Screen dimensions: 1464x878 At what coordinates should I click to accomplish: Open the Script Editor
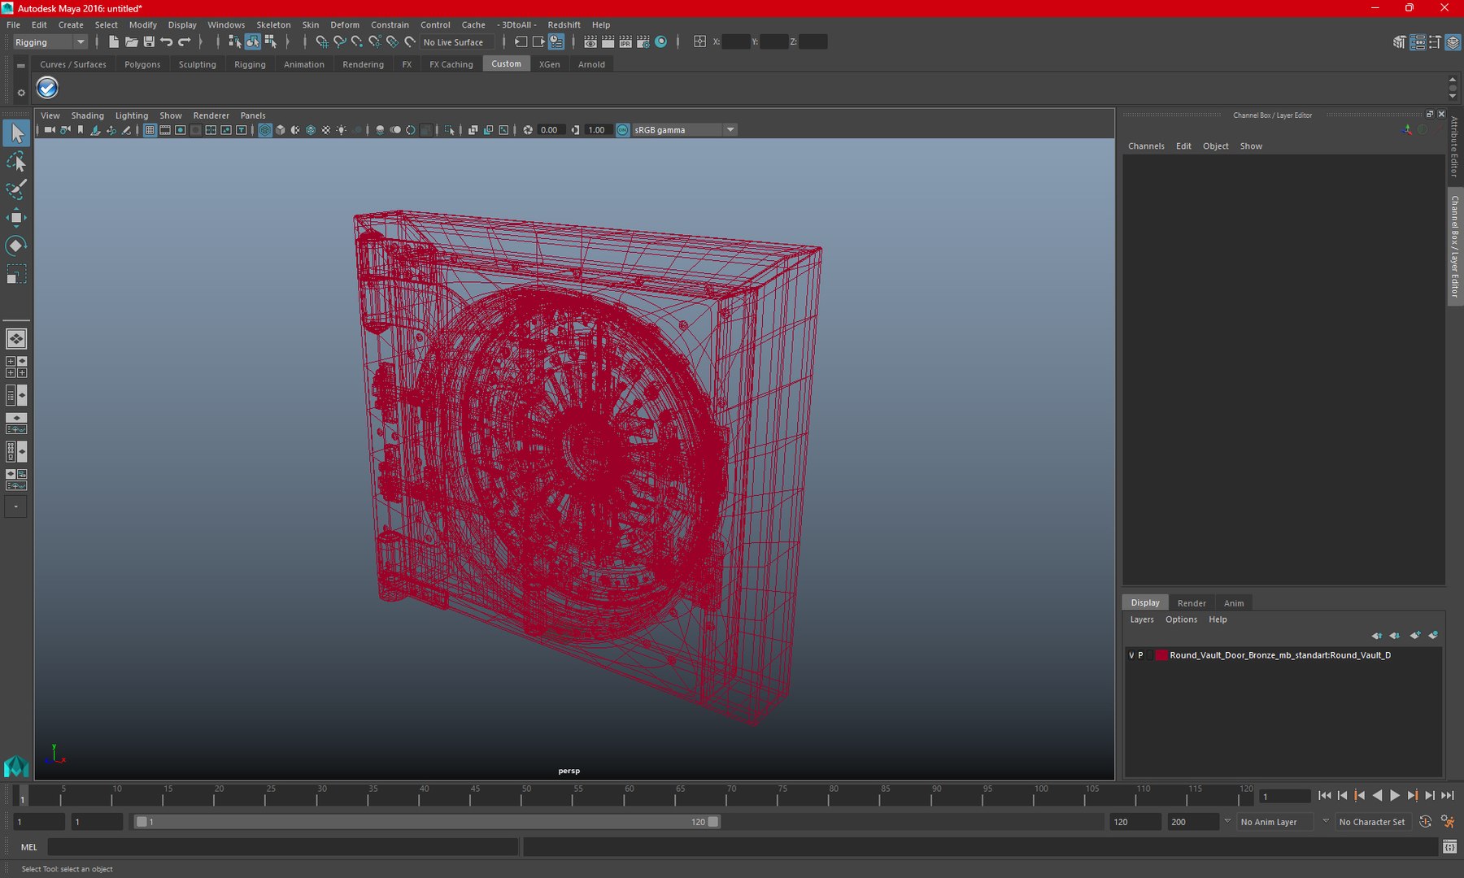[x=1449, y=847]
